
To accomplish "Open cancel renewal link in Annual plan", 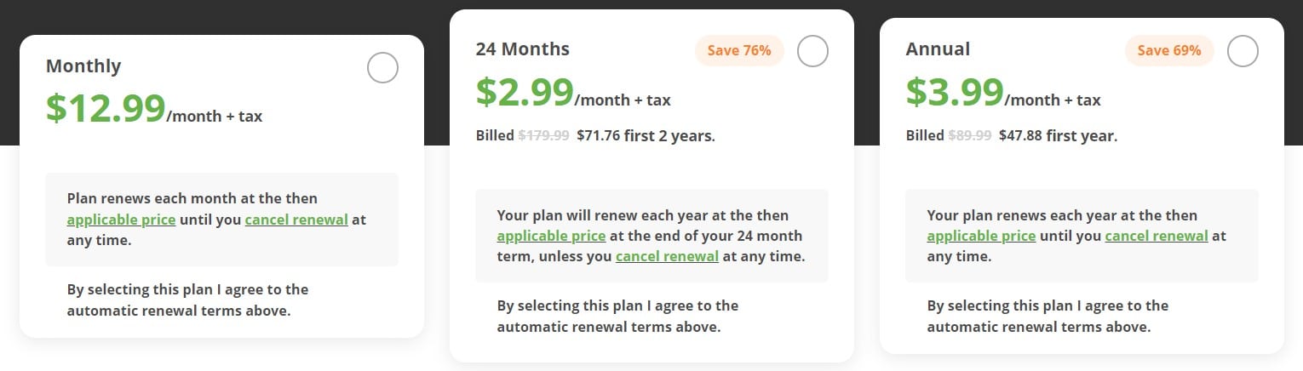I will point(1157,236).
